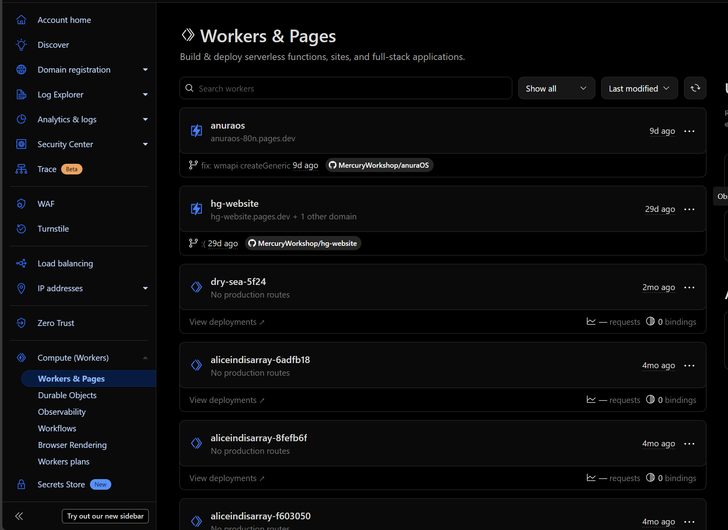Open the hg-website project name
The height and width of the screenshot is (530, 728).
[x=235, y=204]
